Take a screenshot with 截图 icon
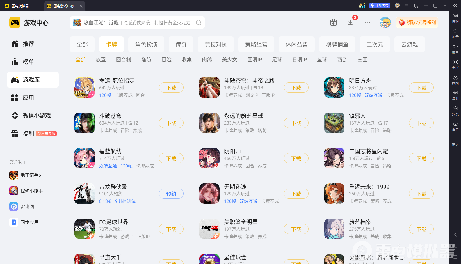 click(x=455, y=80)
